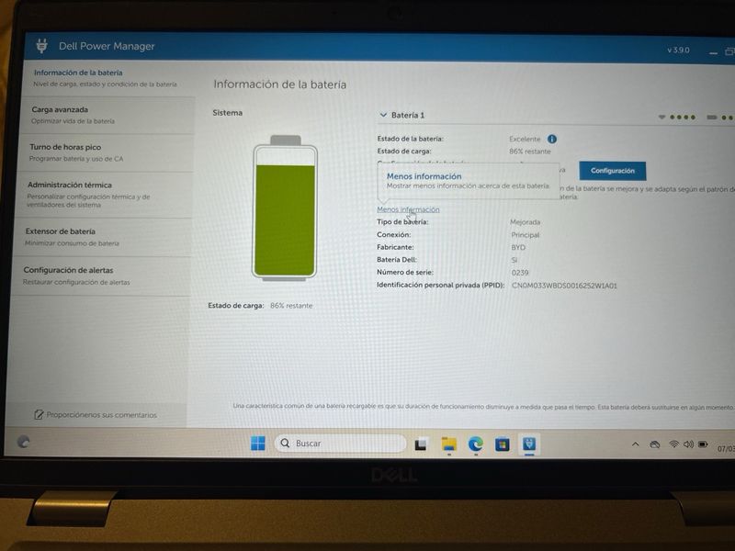The width and height of the screenshot is (735, 551).
Task: Open the battery status info icon
Action: tap(552, 140)
